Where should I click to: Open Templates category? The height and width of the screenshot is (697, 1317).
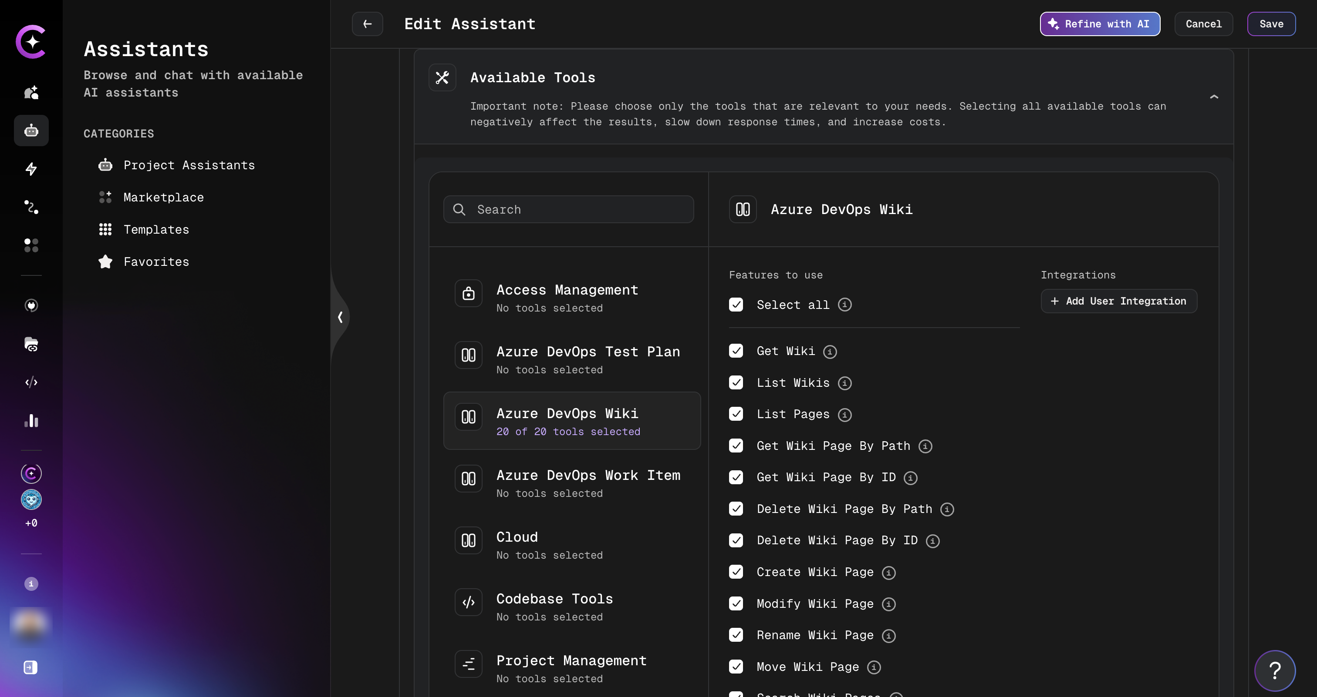(144, 230)
